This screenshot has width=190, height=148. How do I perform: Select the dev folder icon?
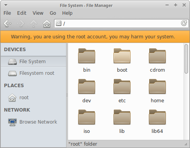tap(87, 86)
